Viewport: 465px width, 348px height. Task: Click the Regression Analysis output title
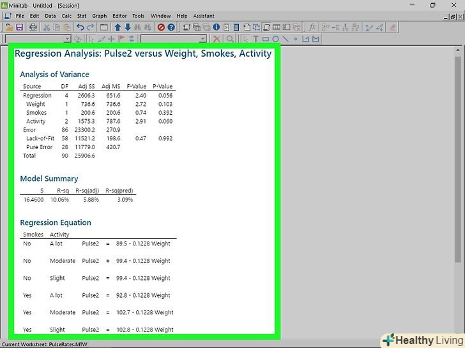(x=142, y=54)
